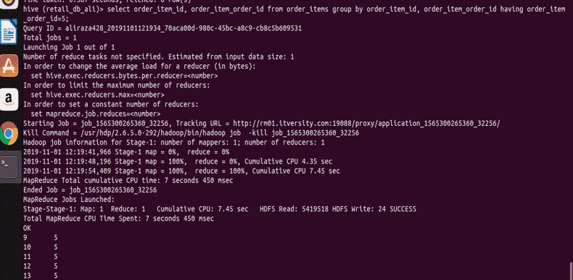Click the terminal scrollbar thumb
Screen dimensions: 573x280
[x=570, y=270]
